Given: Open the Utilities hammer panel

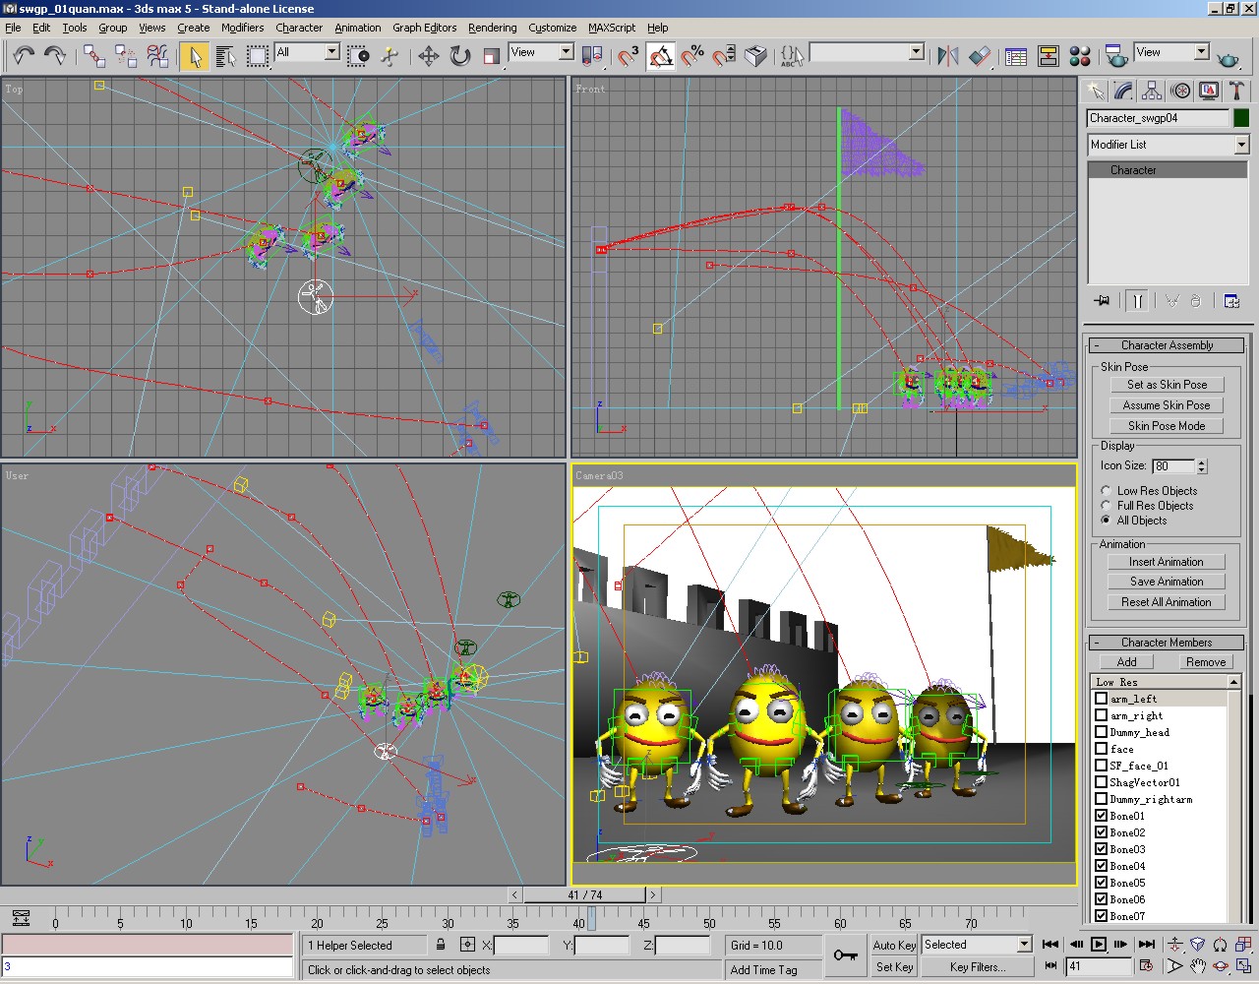Looking at the screenshot, I should tap(1236, 92).
